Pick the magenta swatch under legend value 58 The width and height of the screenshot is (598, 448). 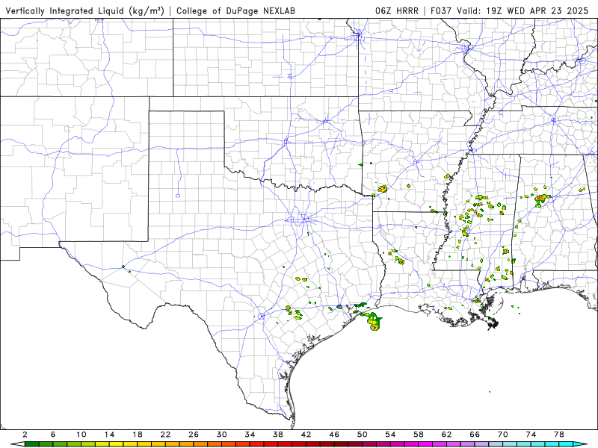(x=426, y=444)
